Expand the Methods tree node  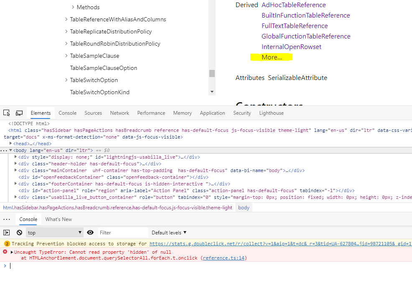(x=73, y=7)
